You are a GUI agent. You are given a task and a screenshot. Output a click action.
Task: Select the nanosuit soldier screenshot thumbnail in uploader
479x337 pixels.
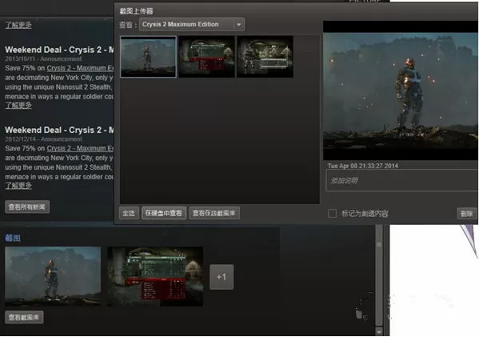[149, 57]
